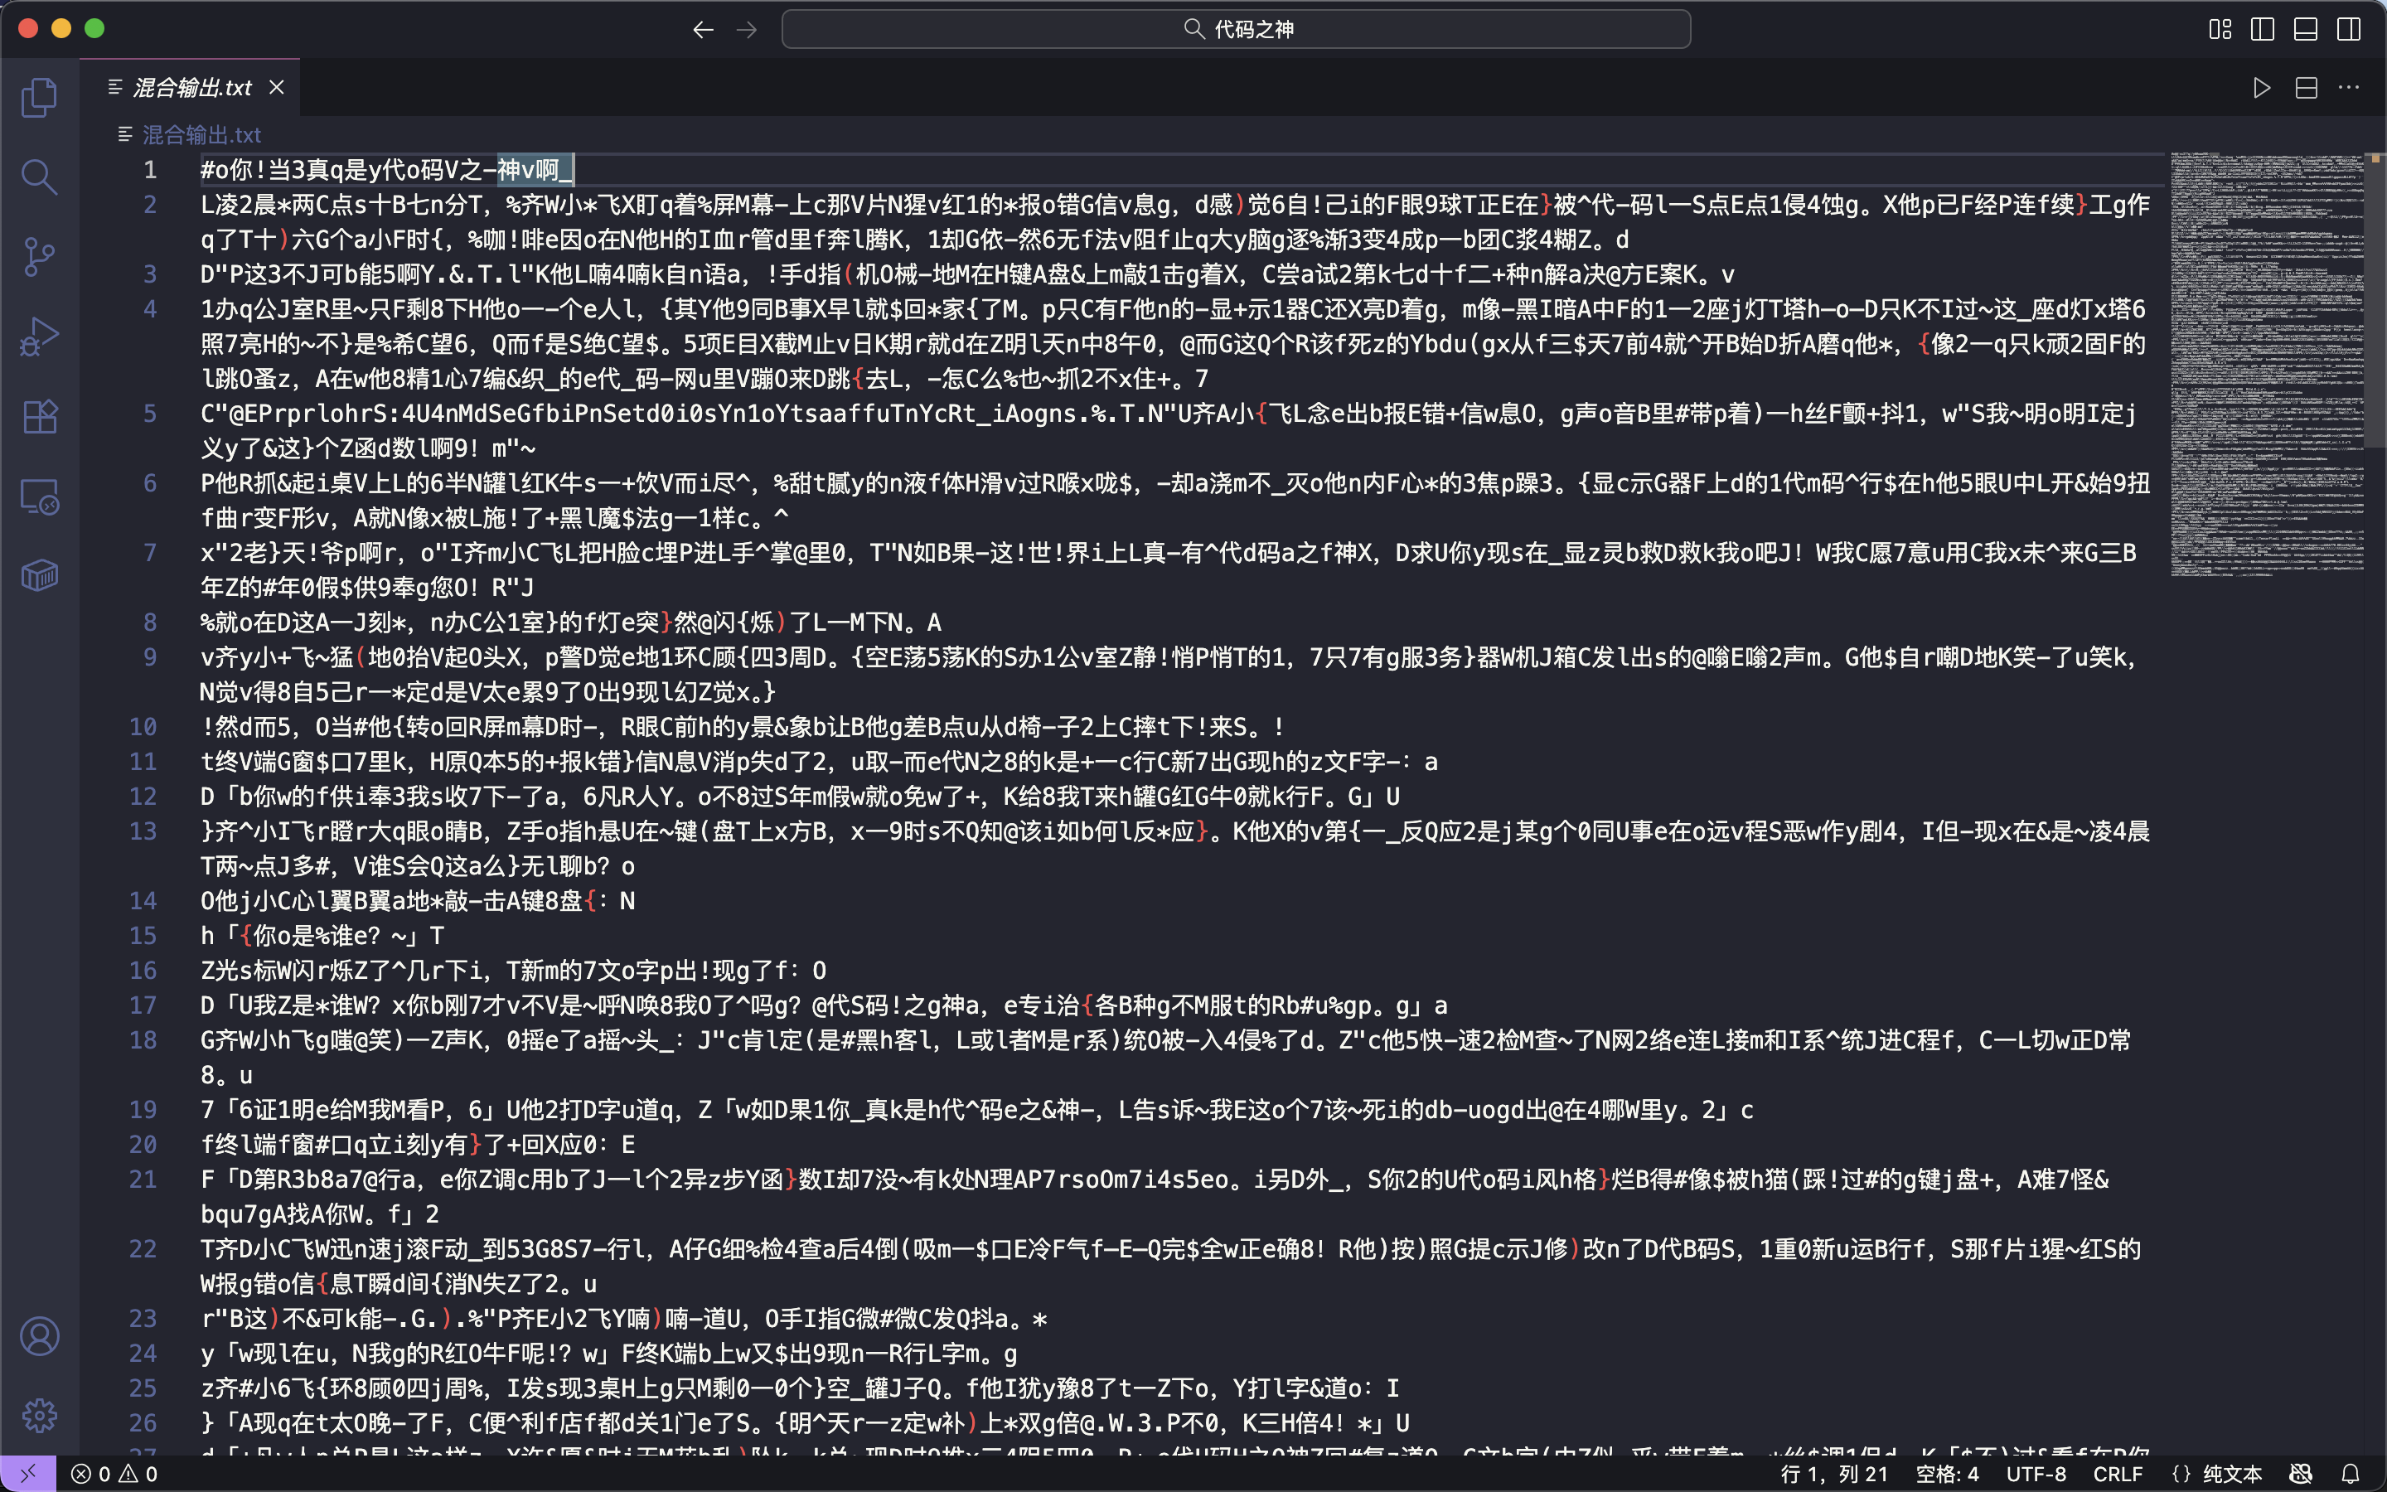Toggle the secondary side bar layout button
Viewport: 2387px width, 1492px height.
(x=2349, y=30)
